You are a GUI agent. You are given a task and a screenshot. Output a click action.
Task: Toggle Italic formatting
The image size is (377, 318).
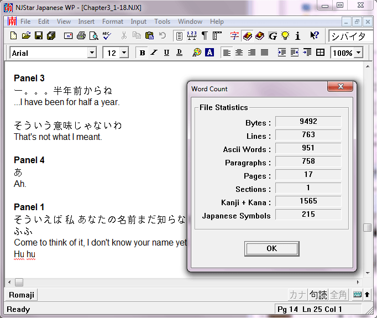coord(154,53)
